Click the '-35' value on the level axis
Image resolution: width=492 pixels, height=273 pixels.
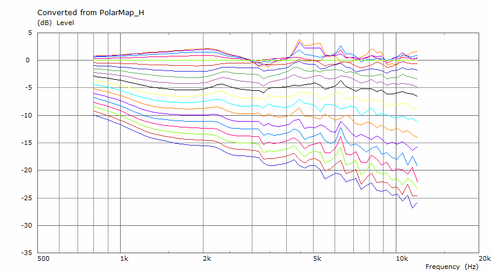(x=26, y=253)
